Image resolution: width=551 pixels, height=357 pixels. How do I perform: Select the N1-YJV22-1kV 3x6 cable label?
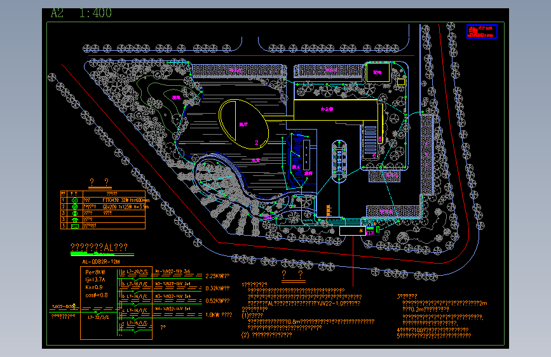(173, 271)
